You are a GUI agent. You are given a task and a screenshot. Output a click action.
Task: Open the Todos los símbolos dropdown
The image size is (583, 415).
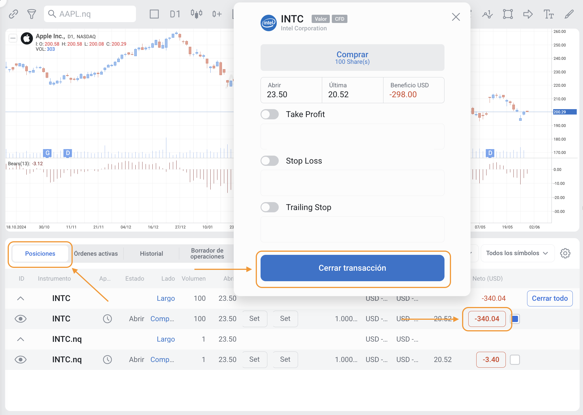517,253
